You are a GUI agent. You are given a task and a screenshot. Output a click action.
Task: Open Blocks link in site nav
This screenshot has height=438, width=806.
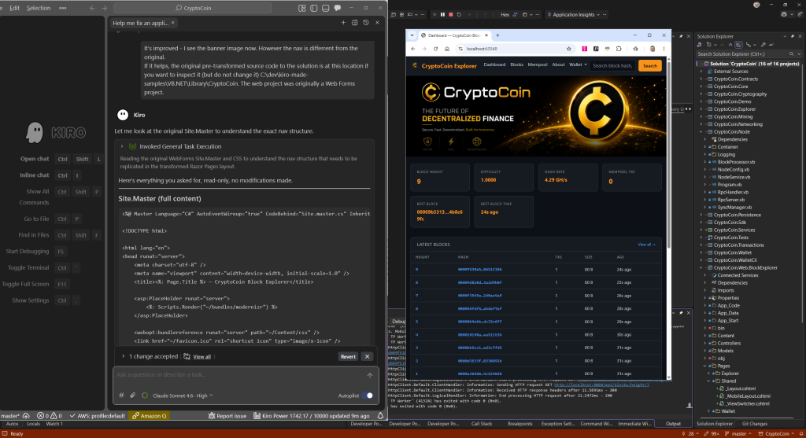516,64
